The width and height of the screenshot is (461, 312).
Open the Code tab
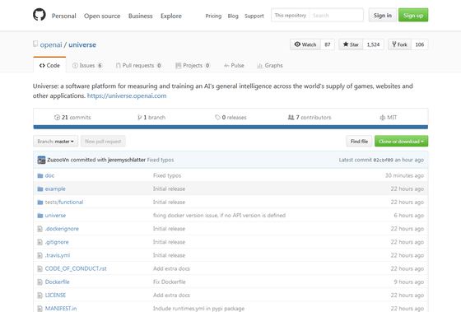[49, 65]
